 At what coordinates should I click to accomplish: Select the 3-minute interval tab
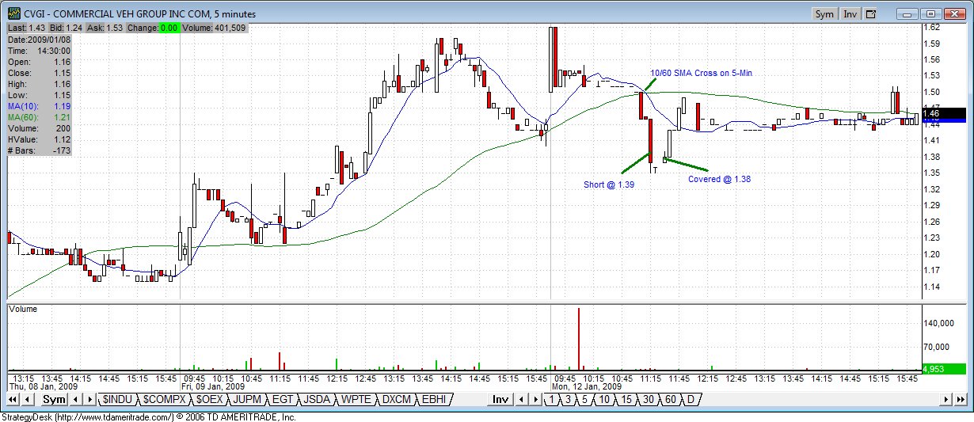pos(568,399)
